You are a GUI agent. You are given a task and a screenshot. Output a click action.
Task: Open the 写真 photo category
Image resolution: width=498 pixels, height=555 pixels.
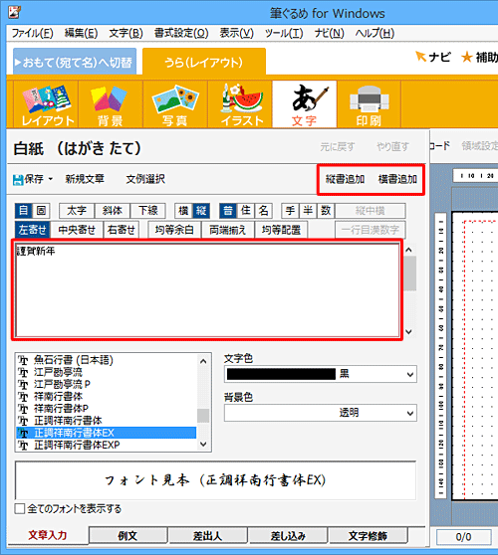(175, 104)
